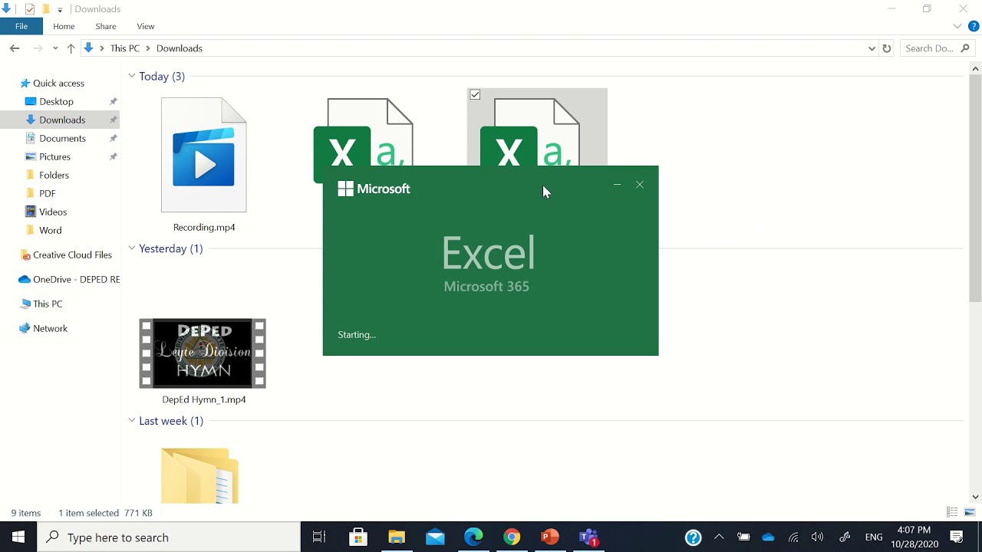
Task: Click the vertical scrollbar of the file list
Action: click(x=975, y=189)
